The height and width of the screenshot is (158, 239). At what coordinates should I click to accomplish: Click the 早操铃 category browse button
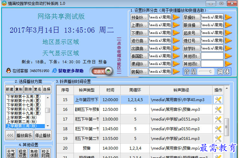192,17
